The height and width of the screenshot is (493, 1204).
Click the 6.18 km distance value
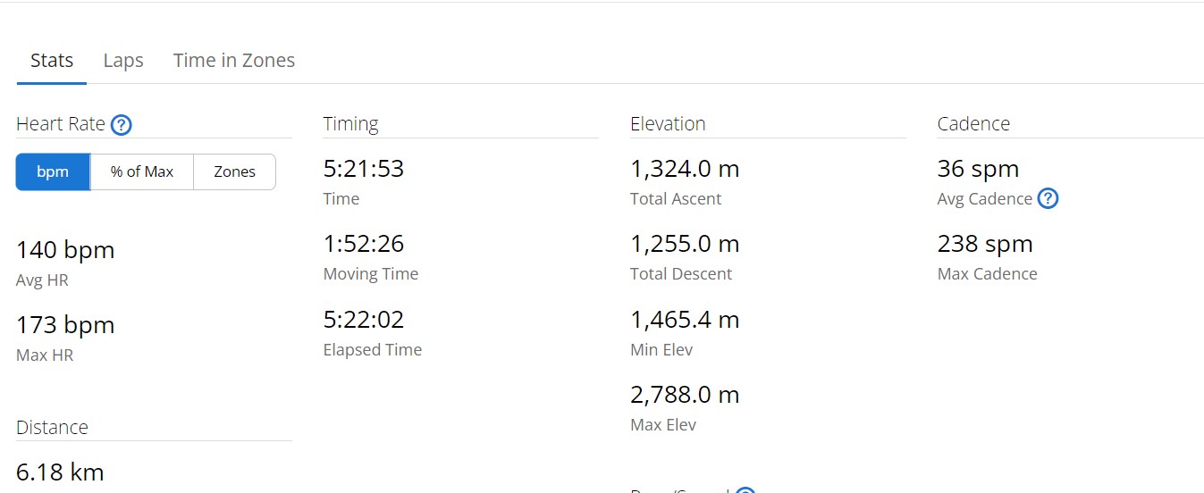60,472
